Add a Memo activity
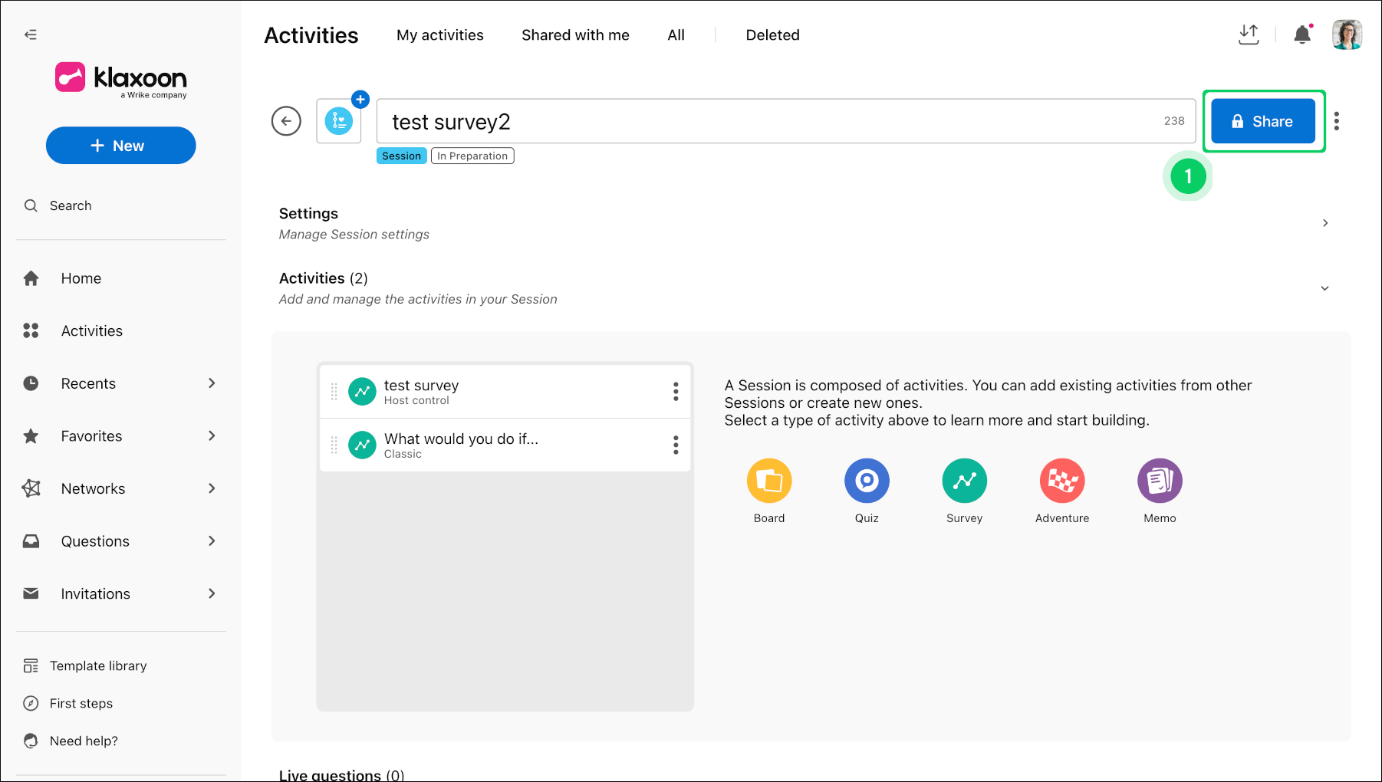Screen dimensions: 1382x782 [1160, 481]
